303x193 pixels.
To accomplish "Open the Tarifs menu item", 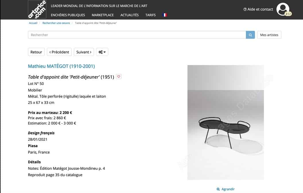I will pyautogui.click(x=151, y=15).
